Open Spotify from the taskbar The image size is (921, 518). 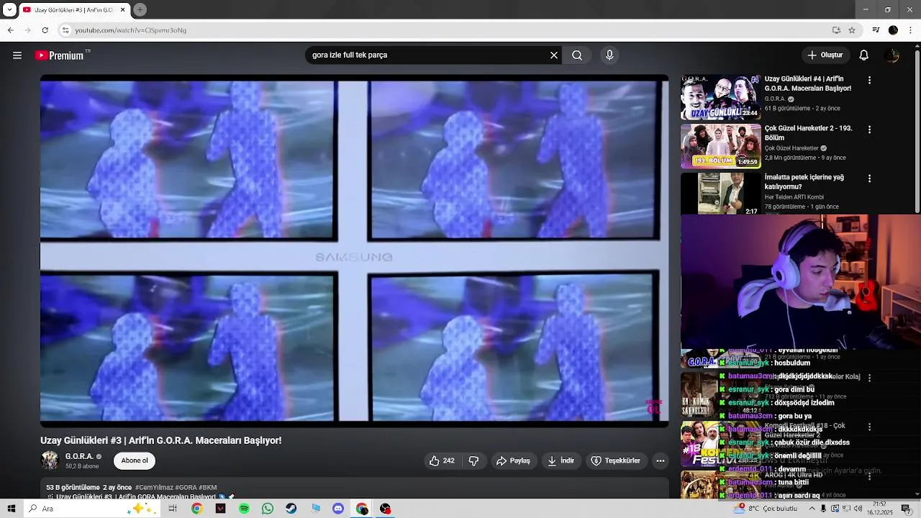pos(244,509)
